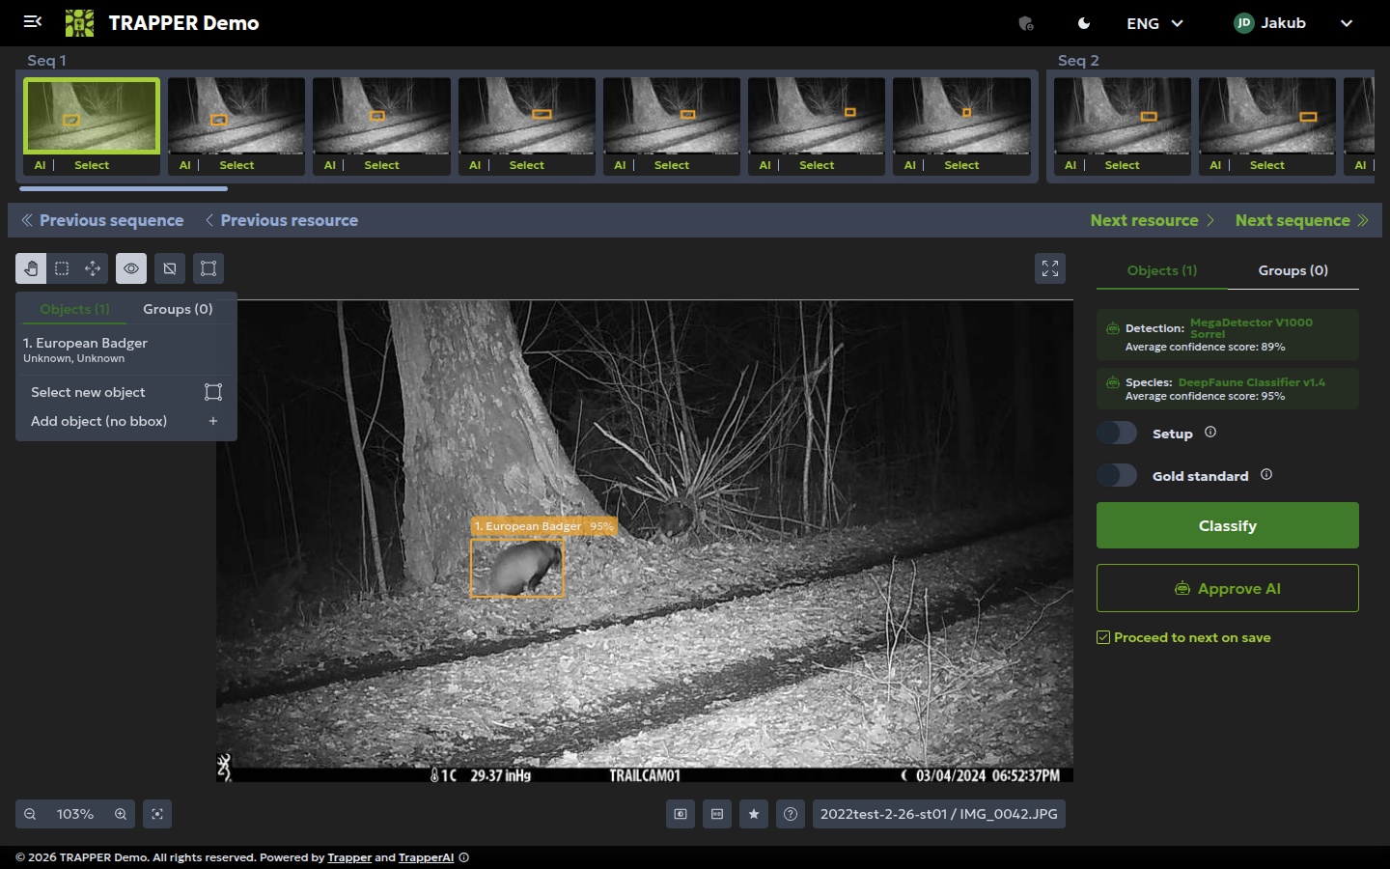Toggle bounding box visibility eye icon
1390x869 pixels.
click(x=131, y=268)
